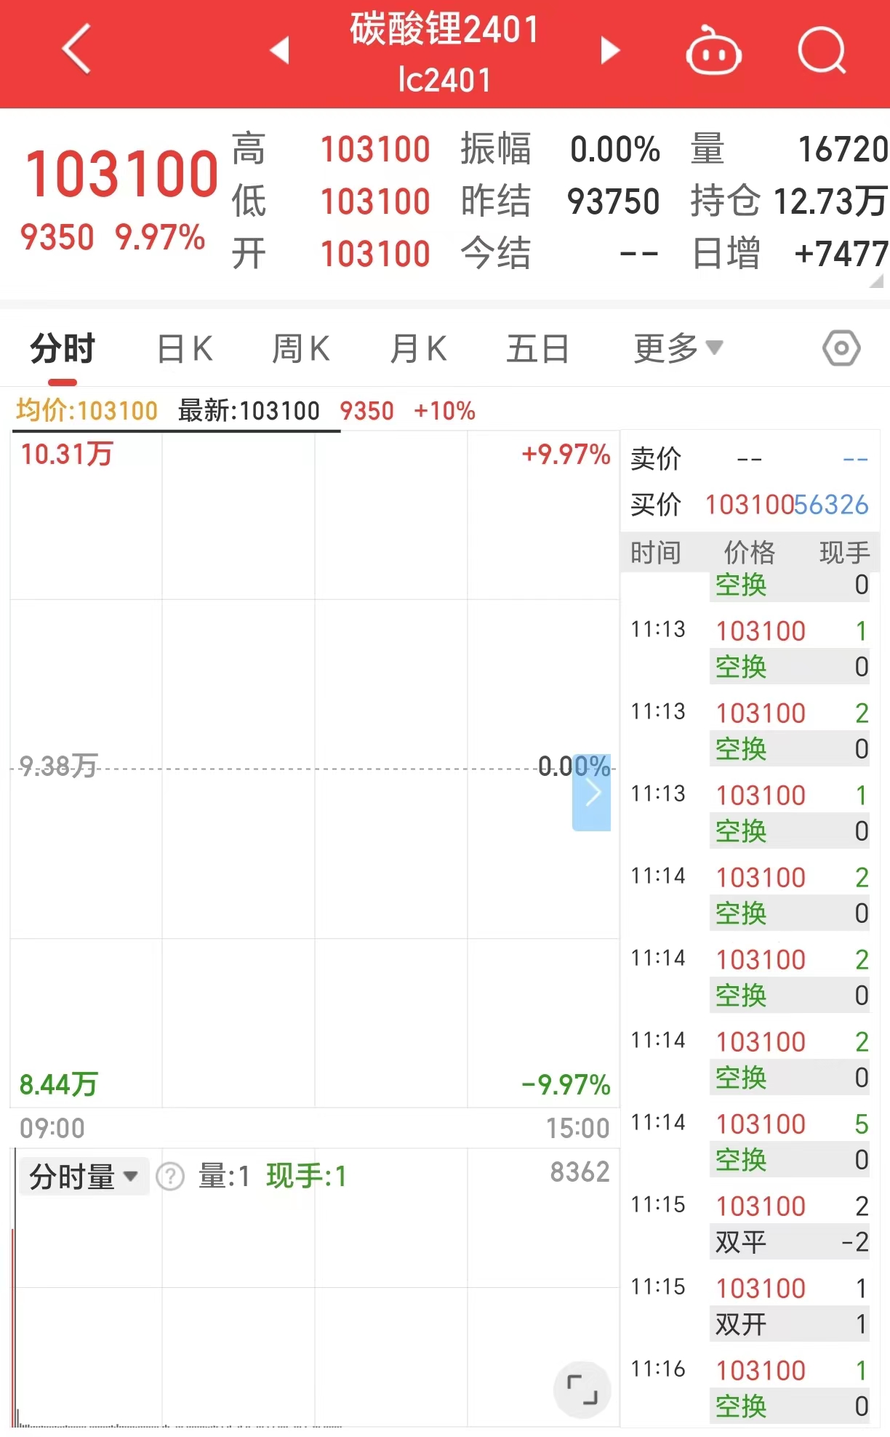Switch to 五日 tab

537,348
